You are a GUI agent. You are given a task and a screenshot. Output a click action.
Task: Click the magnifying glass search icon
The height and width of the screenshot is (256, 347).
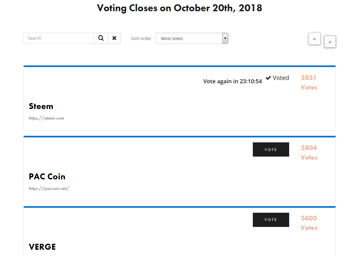(101, 38)
